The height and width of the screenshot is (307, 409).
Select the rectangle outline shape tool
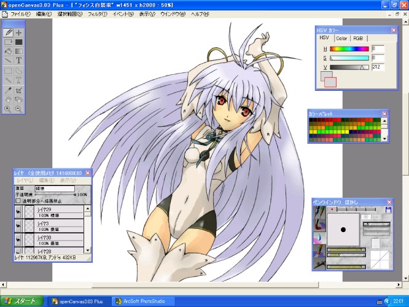coord(8,42)
